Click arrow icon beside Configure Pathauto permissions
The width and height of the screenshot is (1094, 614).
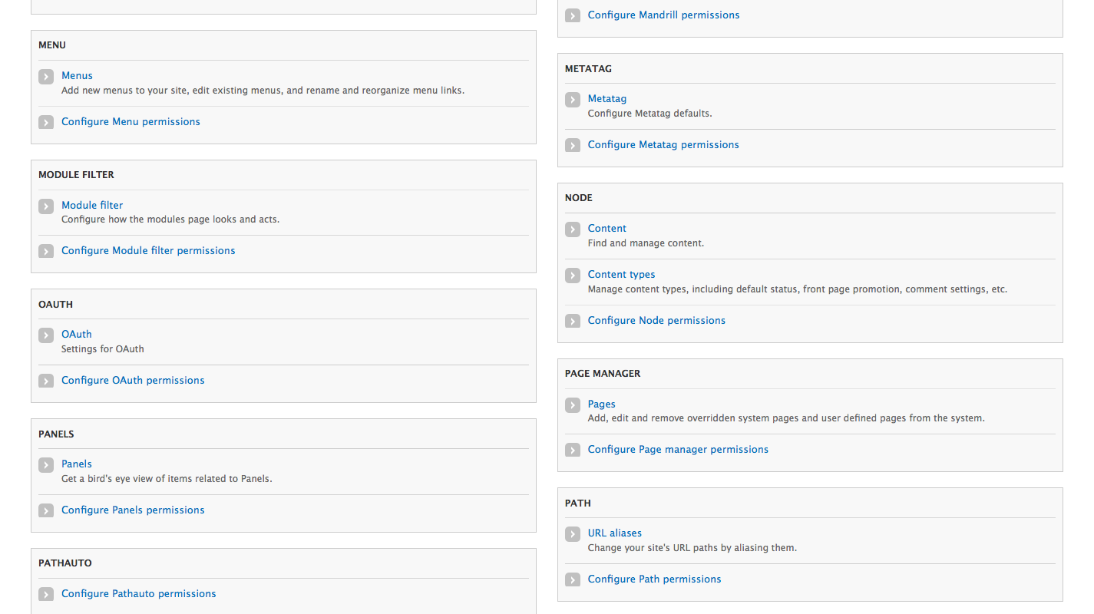(46, 594)
